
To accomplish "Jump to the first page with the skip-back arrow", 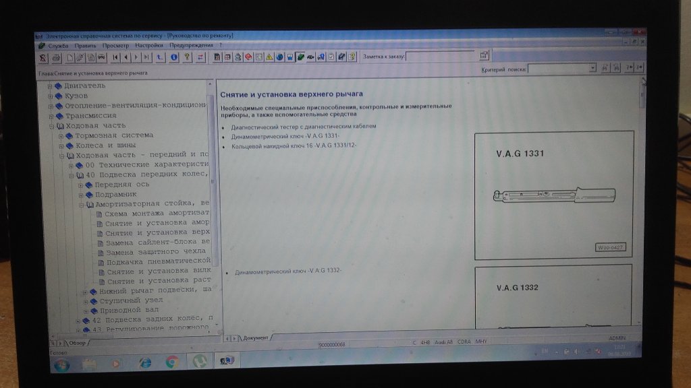I will (115, 57).
